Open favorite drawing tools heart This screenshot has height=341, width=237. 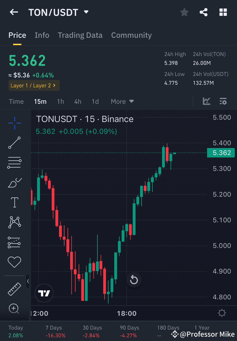point(14,262)
